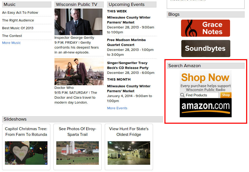Click 'January 4, 2014 - 9:00am to 1:00pm' text
This screenshot has width=249, height=172.
coord(130,98)
